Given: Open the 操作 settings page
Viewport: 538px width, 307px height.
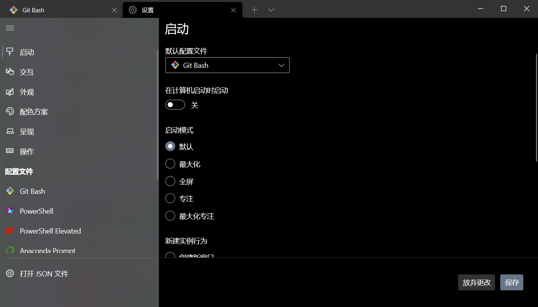Looking at the screenshot, I should tap(79, 151).
